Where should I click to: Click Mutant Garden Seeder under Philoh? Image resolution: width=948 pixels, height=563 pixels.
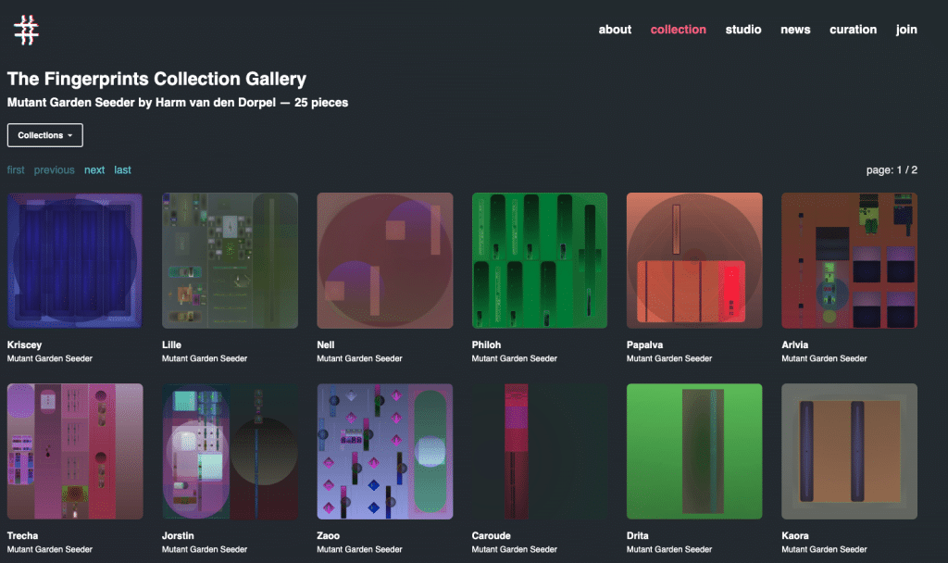(x=514, y=358)
